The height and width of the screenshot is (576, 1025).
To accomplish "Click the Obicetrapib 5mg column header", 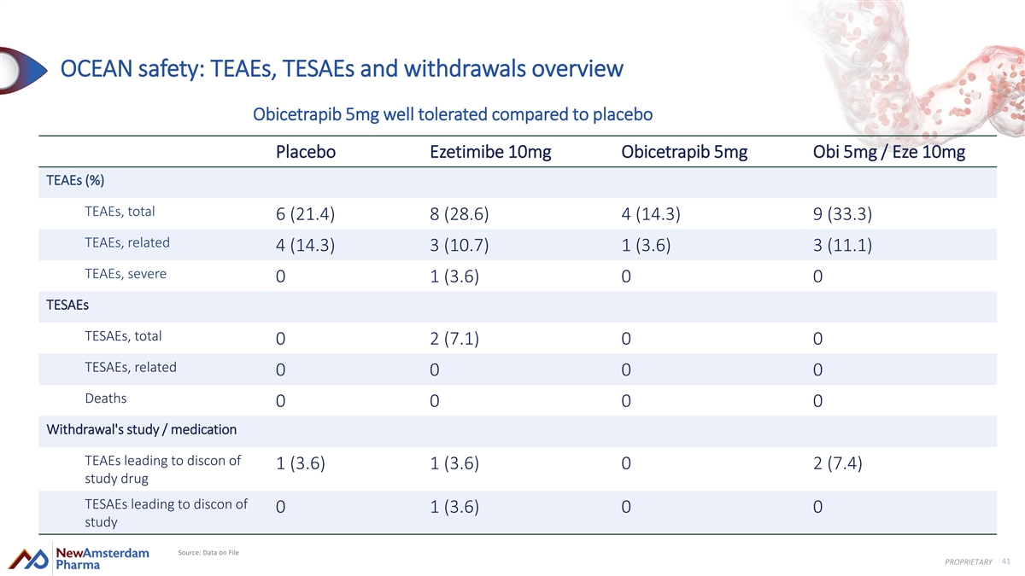I will click(684, 153).
